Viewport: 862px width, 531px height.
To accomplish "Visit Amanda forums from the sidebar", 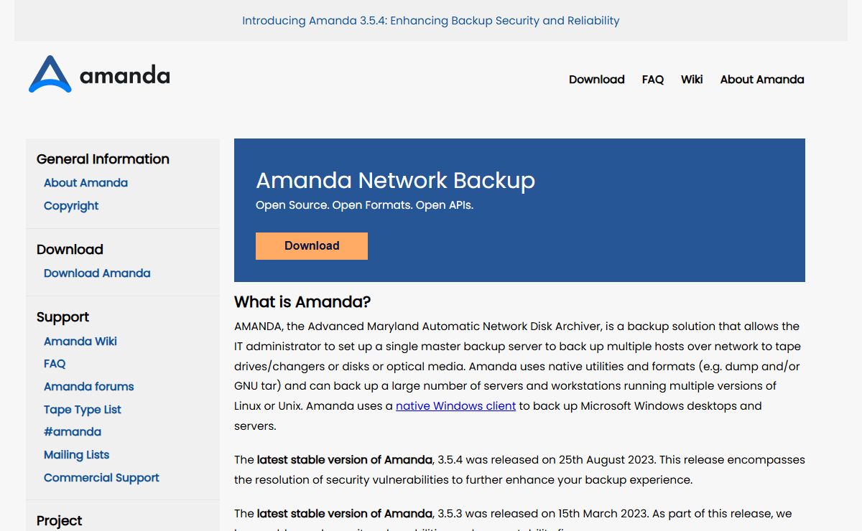I will point(88,387).
